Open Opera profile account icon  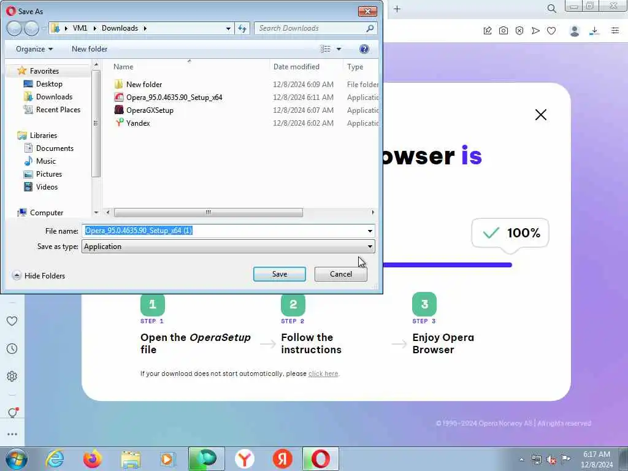575,31
